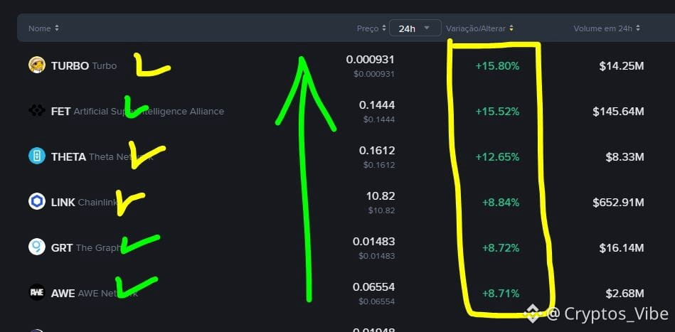Open the GRT The Graph logo
The width and height of the screenshot is (675, 332).
point(37,247)
